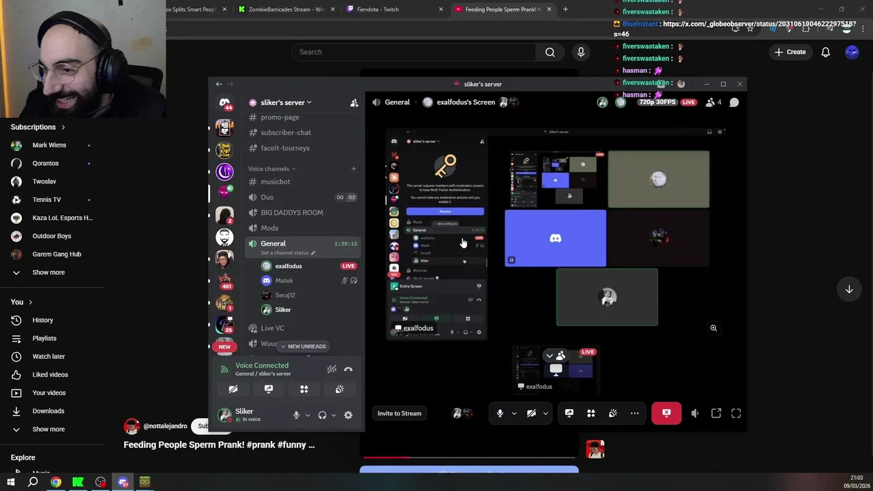
Task: Mute microphone in call toolbar
Action: [500, 413]
